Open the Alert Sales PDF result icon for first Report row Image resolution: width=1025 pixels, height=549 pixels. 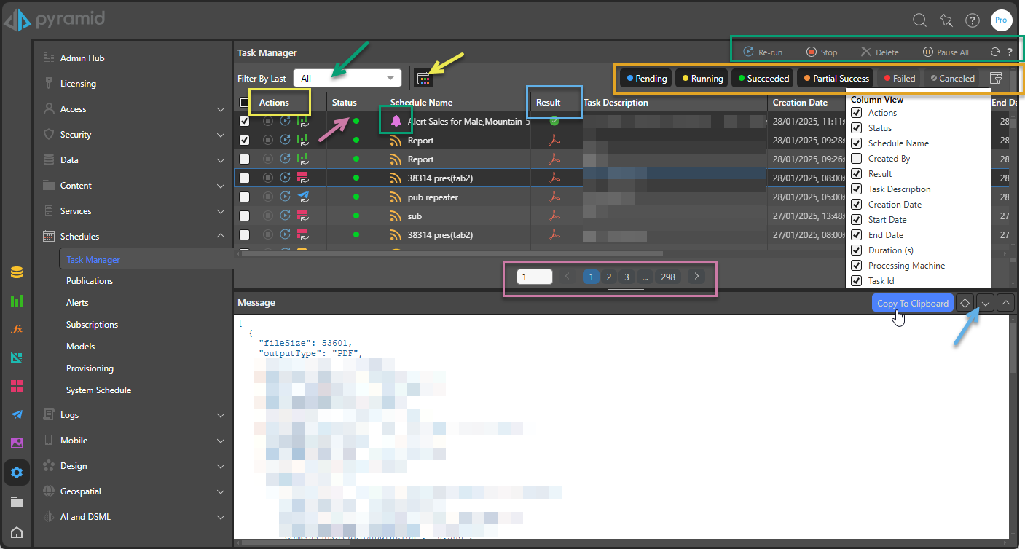554,141
